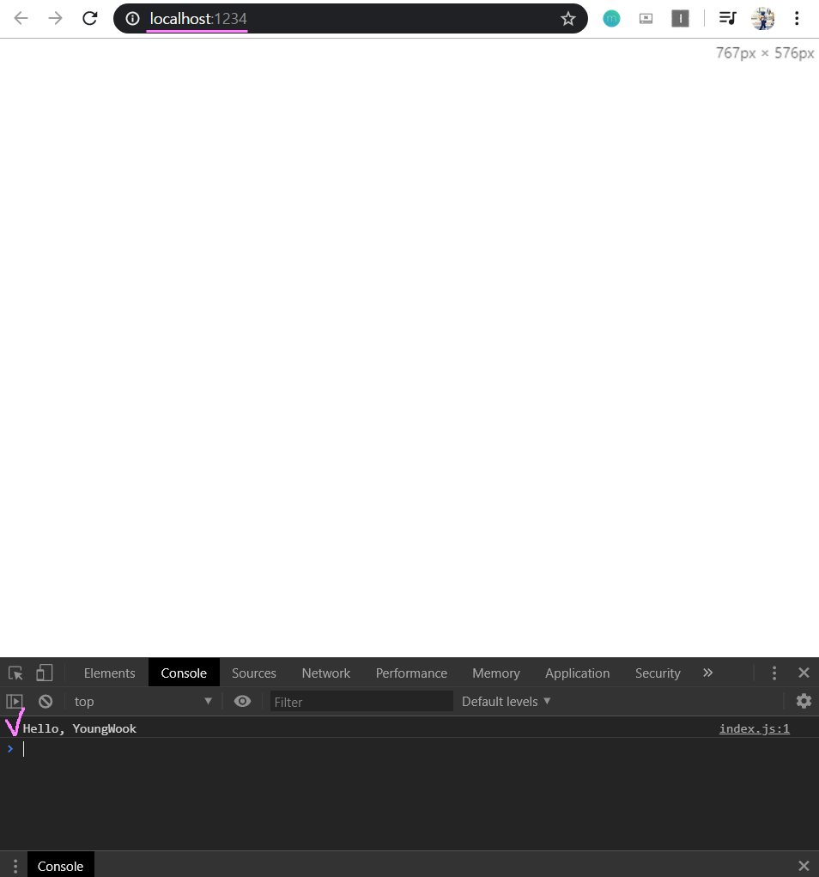
Task: Select the drawer Console tab
Action: point(60,866)
